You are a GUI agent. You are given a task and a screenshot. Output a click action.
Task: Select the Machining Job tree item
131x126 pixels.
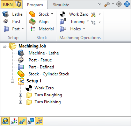(x=32, y=46)
